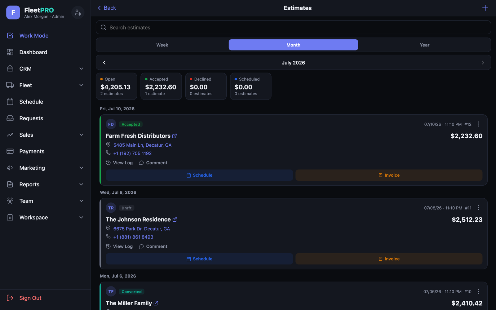Expand the Fleet menu chevron

[x=81, y=85]
